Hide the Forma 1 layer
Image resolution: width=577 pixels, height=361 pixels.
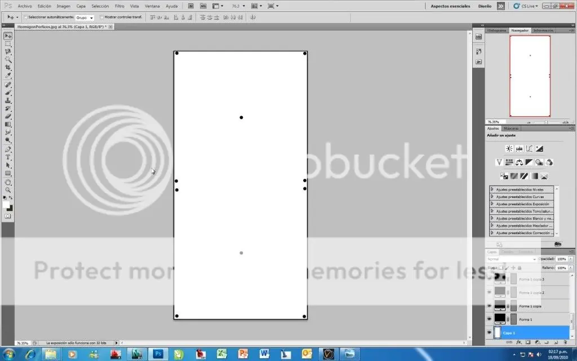click(x=489, y=319)
